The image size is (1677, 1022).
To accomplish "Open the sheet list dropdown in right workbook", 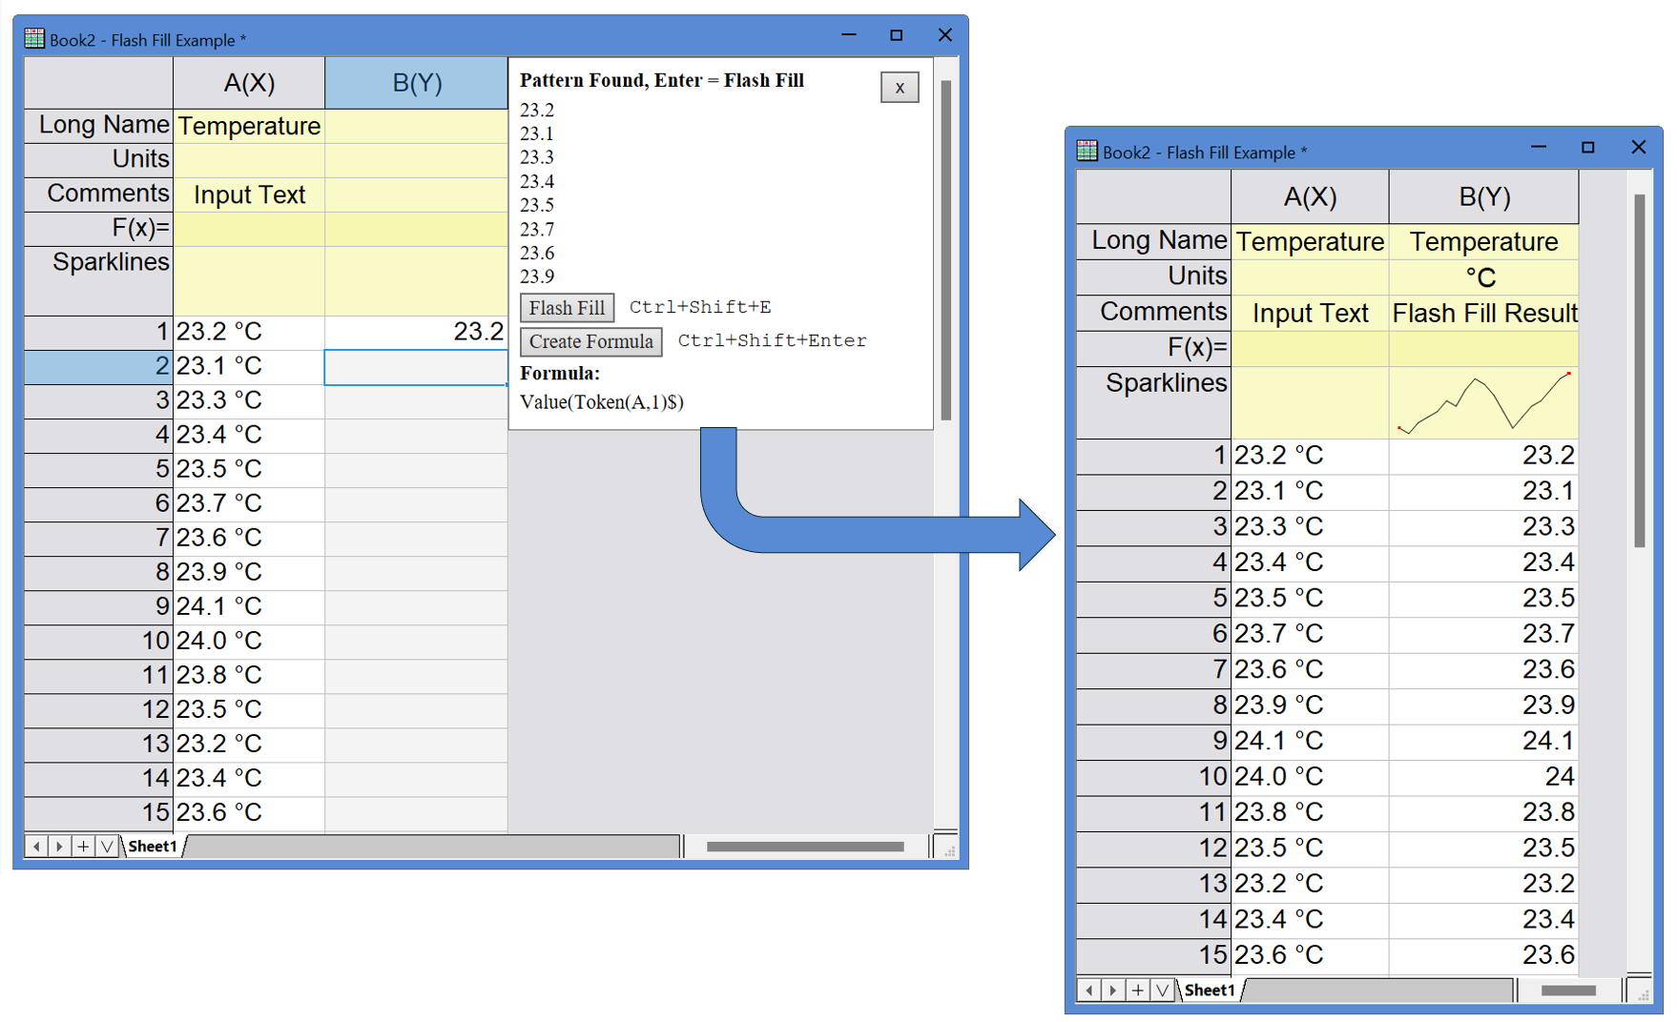I will click(1162, 990).
